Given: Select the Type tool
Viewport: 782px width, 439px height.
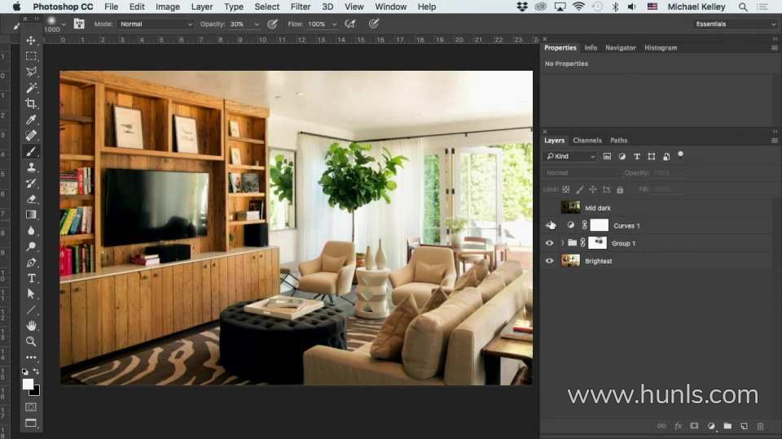Looking at the screenshot, I should [x=31, y=278].
